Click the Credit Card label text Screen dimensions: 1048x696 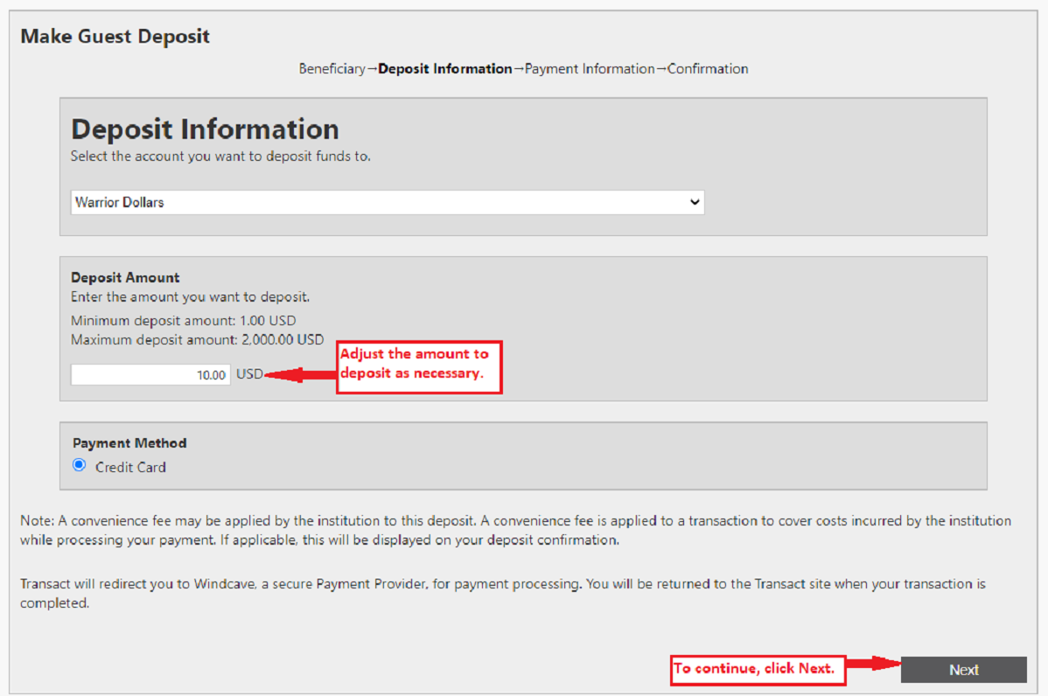pos(130,467)
